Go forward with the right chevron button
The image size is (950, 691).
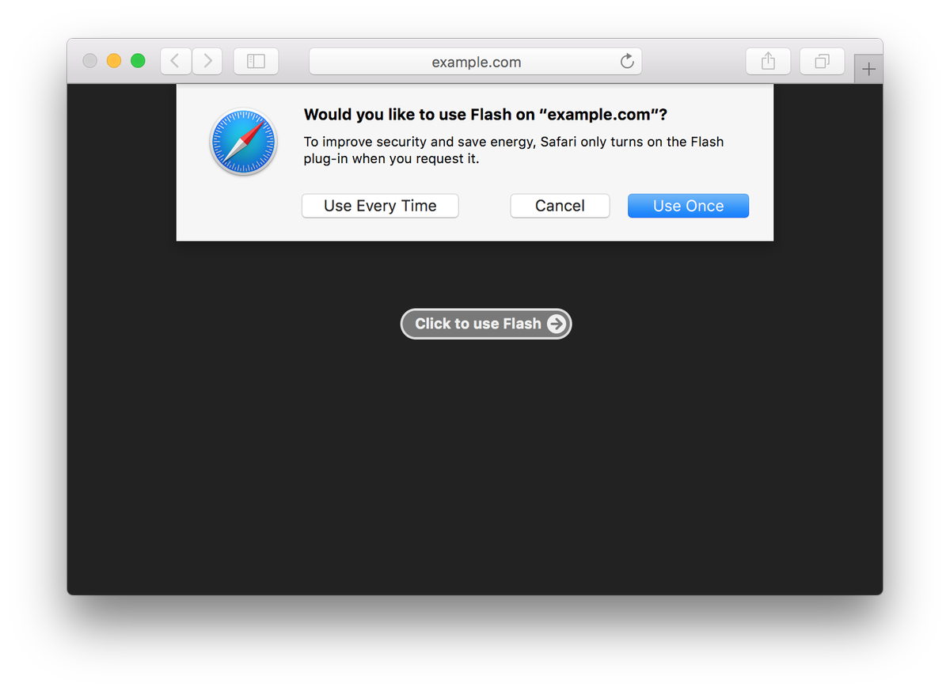click(207, 61)
